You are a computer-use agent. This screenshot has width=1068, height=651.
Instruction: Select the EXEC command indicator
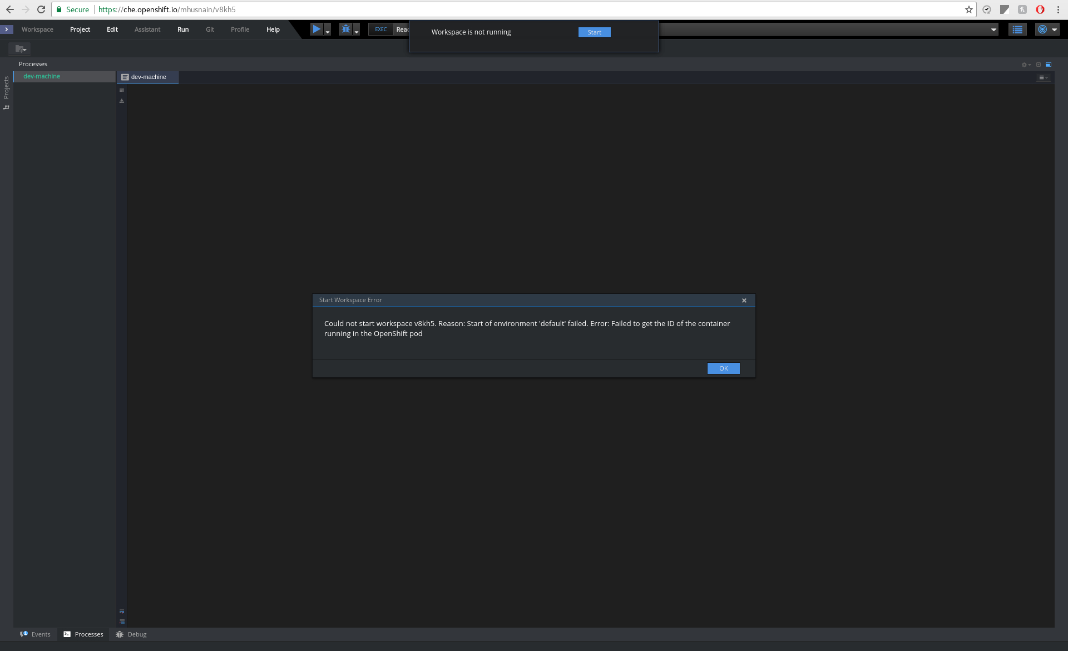pyautogui.click(x=380, y=29)
